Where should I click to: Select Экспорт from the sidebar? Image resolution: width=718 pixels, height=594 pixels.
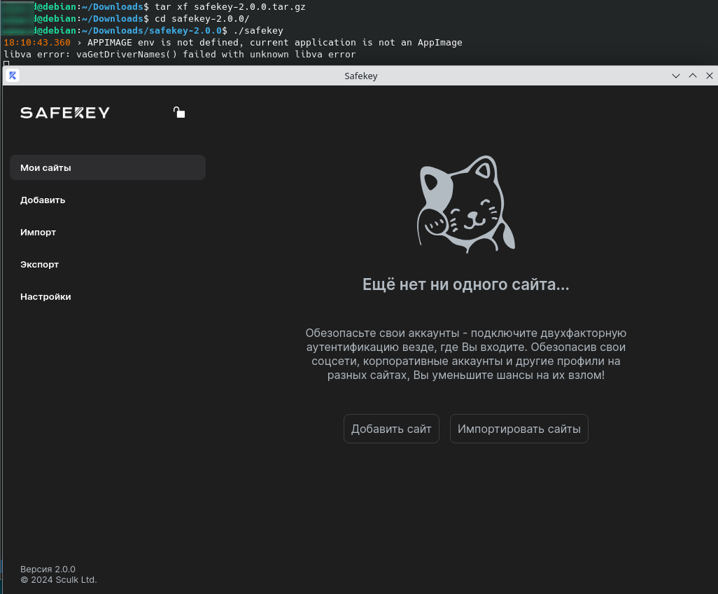pos(39,265)
